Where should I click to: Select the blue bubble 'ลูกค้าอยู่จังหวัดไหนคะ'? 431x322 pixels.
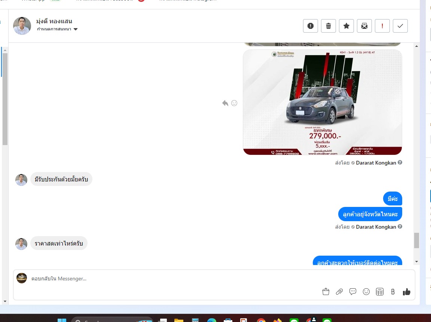(370, 214)
